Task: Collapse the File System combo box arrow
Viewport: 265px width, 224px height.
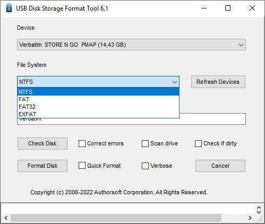Action: click(x=175, y=82)
